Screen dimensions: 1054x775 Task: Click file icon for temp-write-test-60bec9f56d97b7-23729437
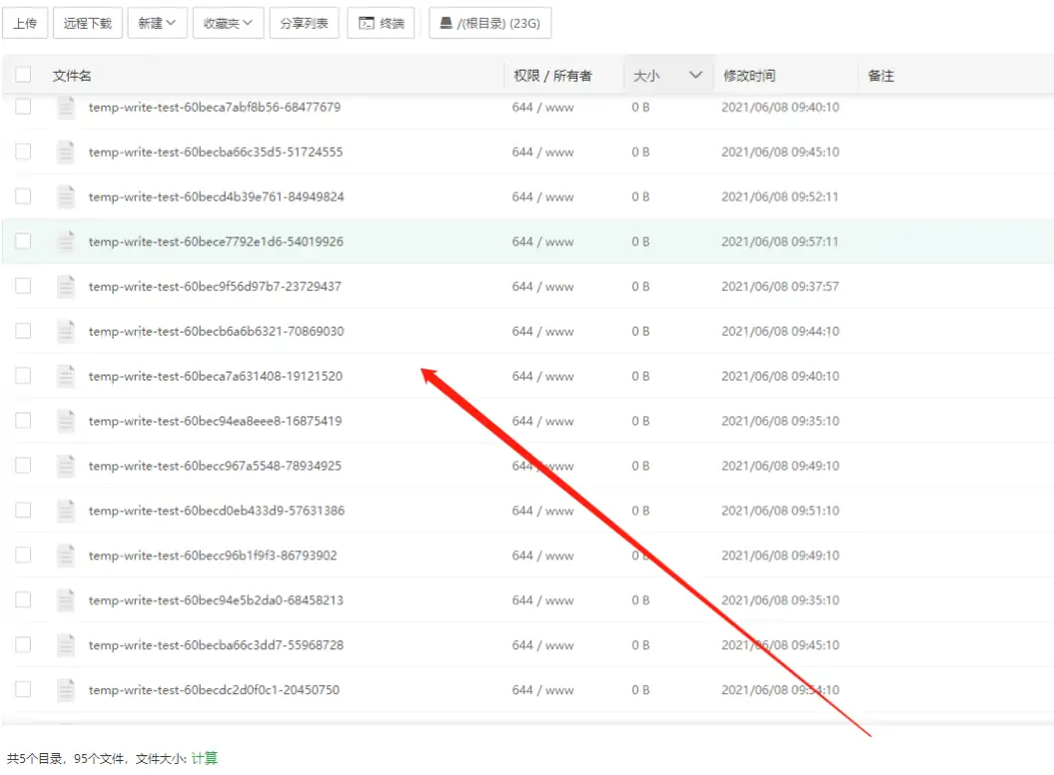click(66, 287)
